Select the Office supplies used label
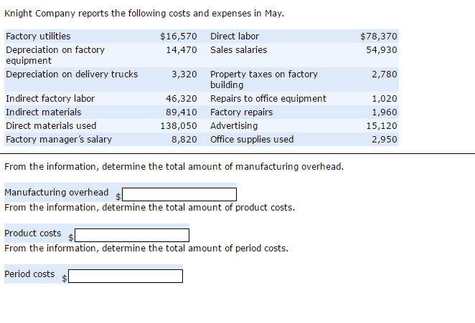 click(252, 140)
